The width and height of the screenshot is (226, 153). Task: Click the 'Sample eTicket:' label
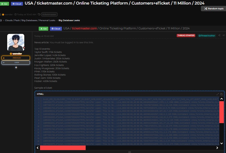click(43, 88)
